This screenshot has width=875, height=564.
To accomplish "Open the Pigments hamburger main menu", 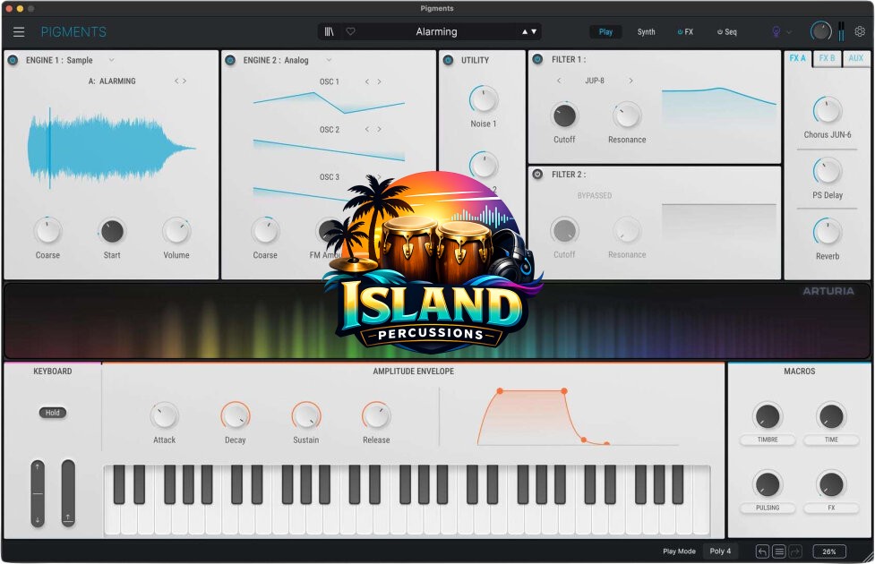I will click(19, 32).
